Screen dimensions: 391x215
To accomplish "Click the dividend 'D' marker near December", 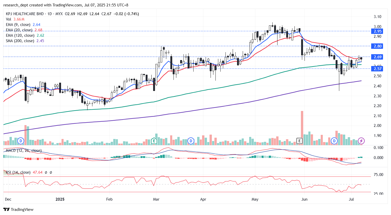I will [21, 141].
